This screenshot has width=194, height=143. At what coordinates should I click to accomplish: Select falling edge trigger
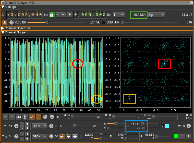tap(68, 136)
